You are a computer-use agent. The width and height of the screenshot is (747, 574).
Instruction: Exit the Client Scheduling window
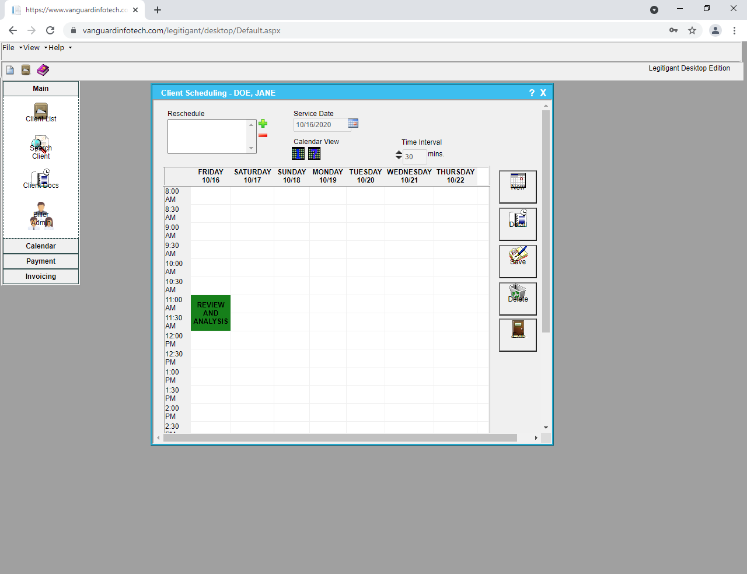pyautogui.click(x=517, y=335)
